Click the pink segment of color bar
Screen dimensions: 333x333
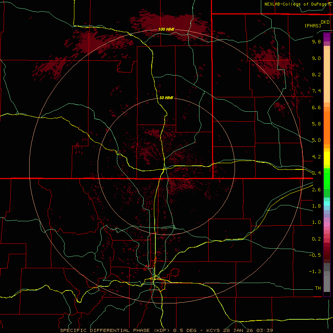[x=327, y=224]
